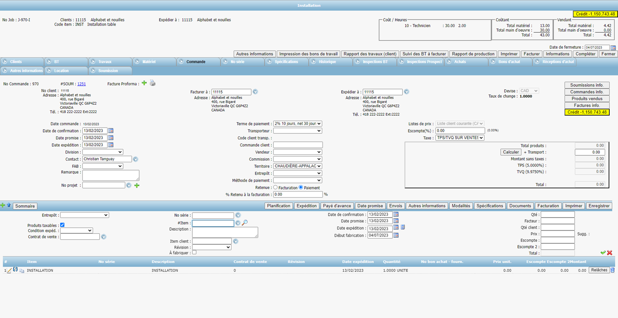The image size is (618, 318).
Task: Open Transporteur dropdown
Action: pyautogui.click(x=297, y=131)
